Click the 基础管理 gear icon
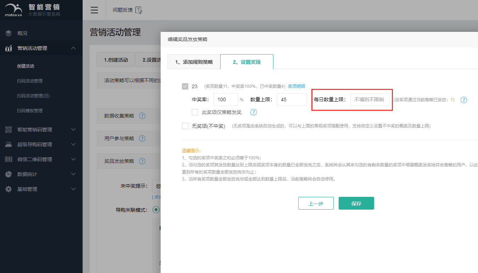The image size is (478, 273). 9,189
